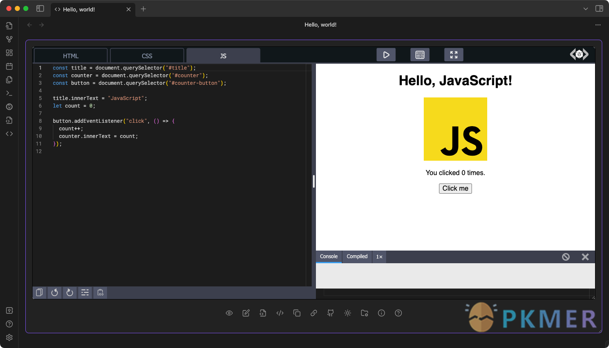Image resolution: width=609 pixels, height=348 pixels.
Task: Undo the last edit in the editor
Action: point(55,292)
